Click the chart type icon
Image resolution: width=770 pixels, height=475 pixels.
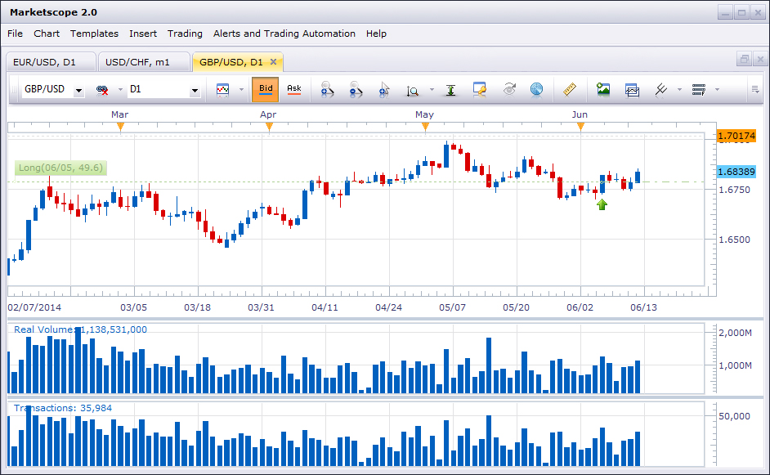point(223,89)
